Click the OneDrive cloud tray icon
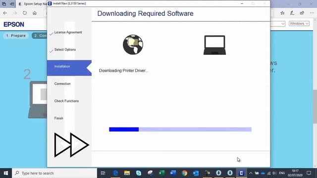The image size is (317, 178). click(x=263, y=173)
